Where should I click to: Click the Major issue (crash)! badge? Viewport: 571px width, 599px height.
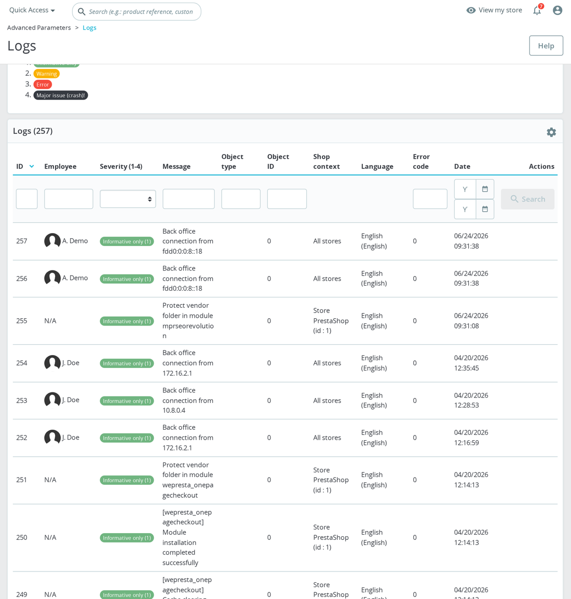(61, 95)
